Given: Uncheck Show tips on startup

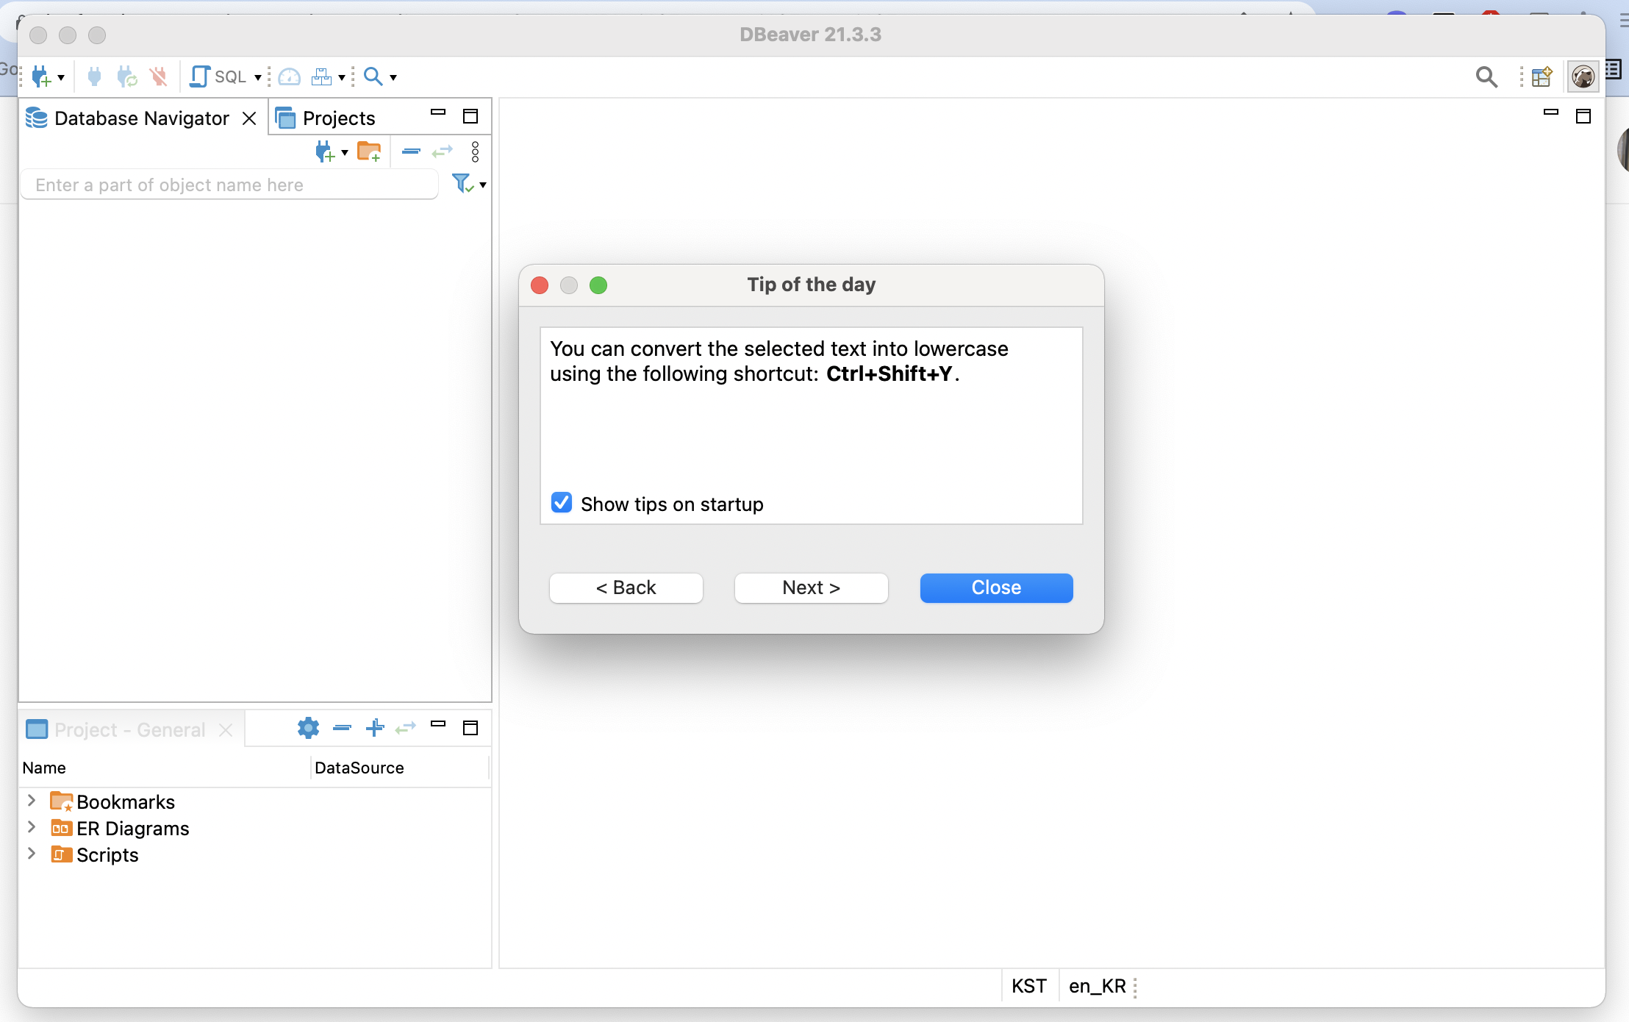Looking at the screenshot, I should [x=562, y=503].
